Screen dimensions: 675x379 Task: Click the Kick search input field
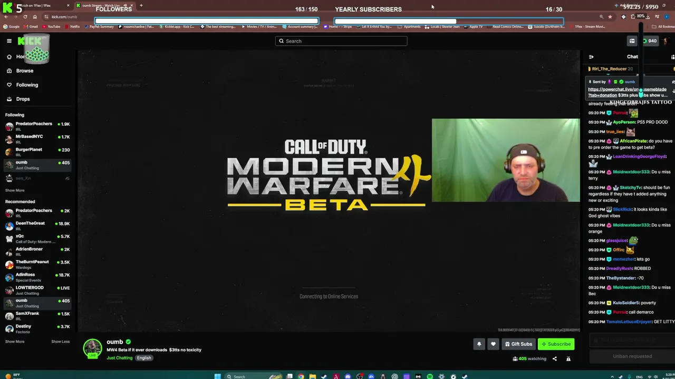click(341, 41)
